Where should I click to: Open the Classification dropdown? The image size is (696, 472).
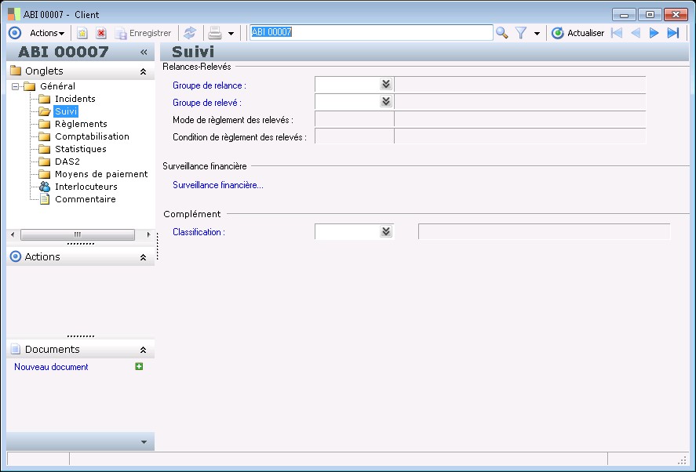click(x=386, y=231)
